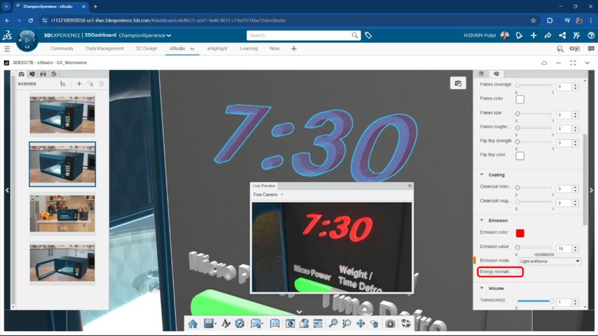Open the Data Management tab

pos(105,49)
